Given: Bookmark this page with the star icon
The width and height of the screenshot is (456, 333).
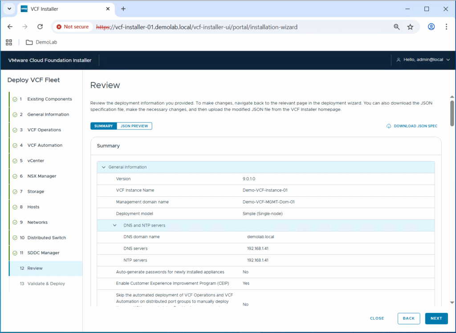Looking at the screenshot, I should pos(410,27).
